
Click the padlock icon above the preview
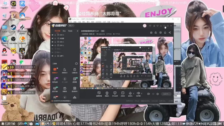156,32
